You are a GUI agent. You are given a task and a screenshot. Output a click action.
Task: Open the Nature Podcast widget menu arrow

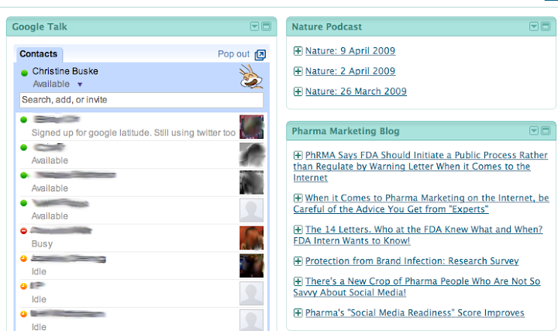click(x=533, y=26)
